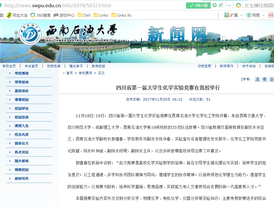Click the green spinning fan icon in address bar
This screenshot has width=274, height=208.
coord(214,5)
